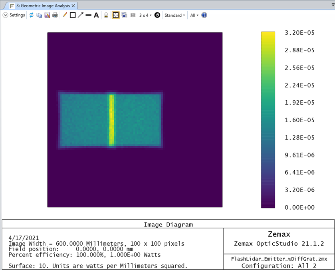Open the All configurations dropdown
Image resolution: width=335 pixels, height=270 pixels.
(194, 15)
